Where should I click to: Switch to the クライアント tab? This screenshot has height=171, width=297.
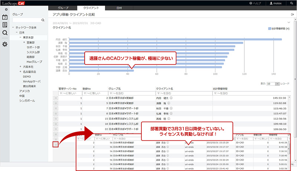point(91,8)
